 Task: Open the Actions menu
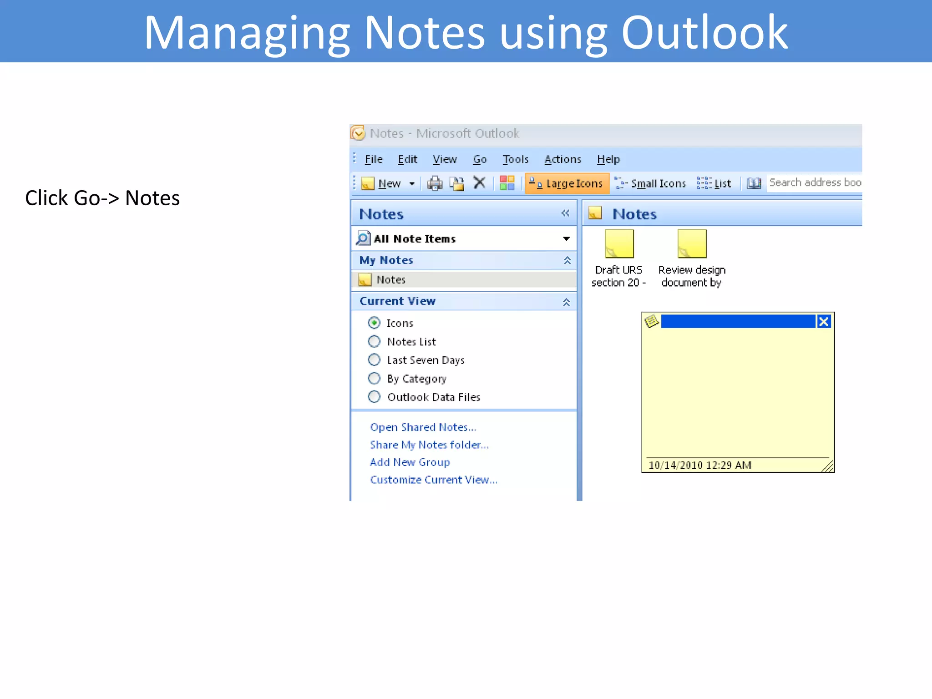[562, 159]
